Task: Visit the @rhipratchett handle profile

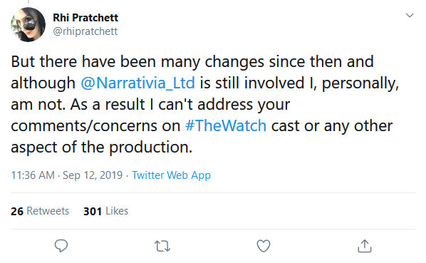Action: point(85,31)
